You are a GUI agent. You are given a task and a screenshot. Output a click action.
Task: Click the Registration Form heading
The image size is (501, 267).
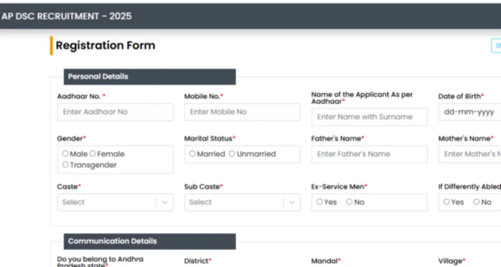[105, 45]
